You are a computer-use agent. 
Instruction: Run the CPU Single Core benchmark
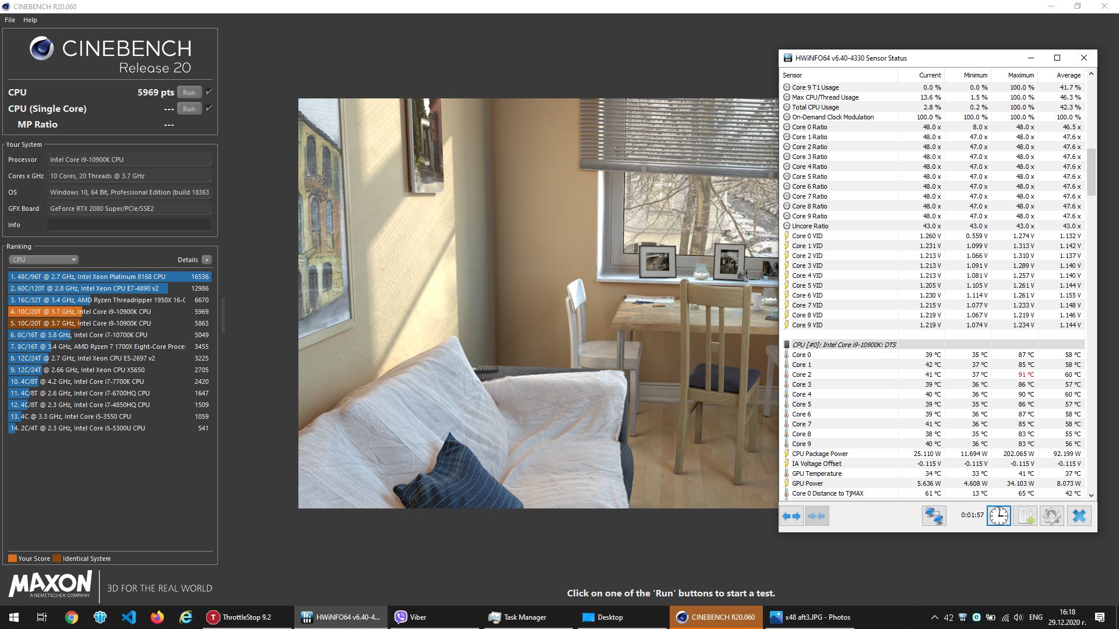point(189,109)
